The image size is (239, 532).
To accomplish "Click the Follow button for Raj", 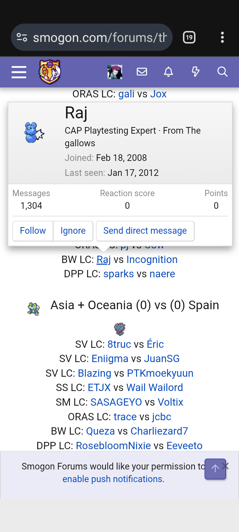I will point(33,231).
